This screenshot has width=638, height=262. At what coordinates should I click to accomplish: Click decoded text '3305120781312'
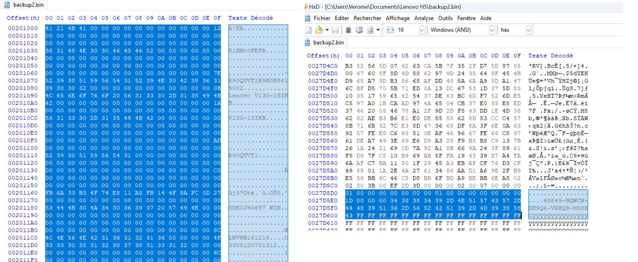pyautogui.click(x=253, y=245)
